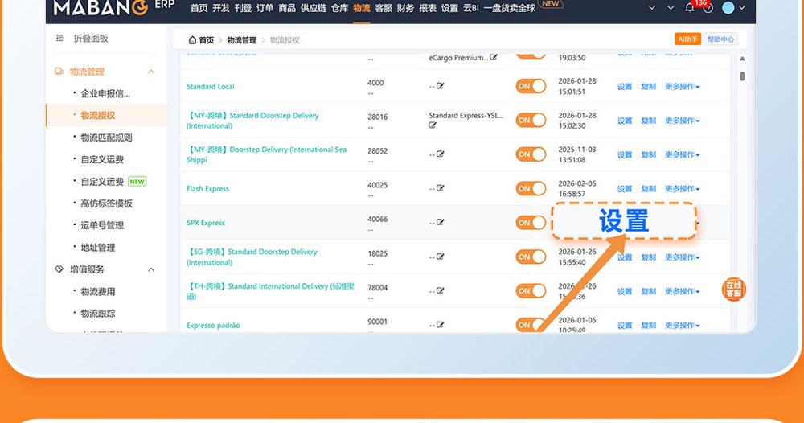
Task: Open 更多操作 dropdown for Standard Local
Action: pyautogui.click(x=682, y=87)
